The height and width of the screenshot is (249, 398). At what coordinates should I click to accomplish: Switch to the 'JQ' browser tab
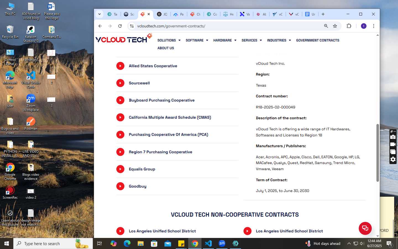point(162,14)
